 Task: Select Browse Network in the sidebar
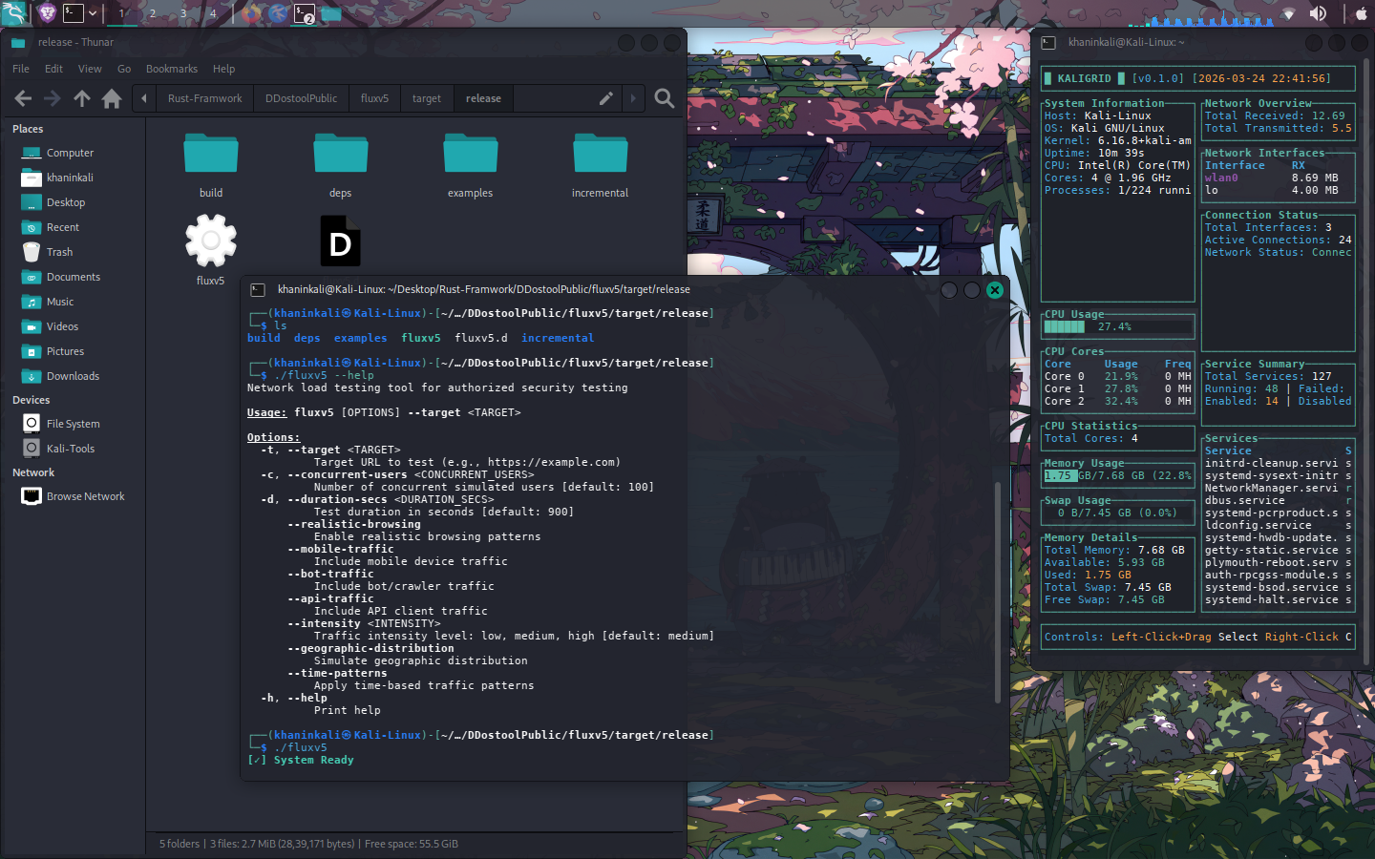[x=73, y=496]
